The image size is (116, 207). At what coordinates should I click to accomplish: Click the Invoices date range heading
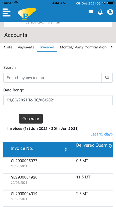point(43,128)
